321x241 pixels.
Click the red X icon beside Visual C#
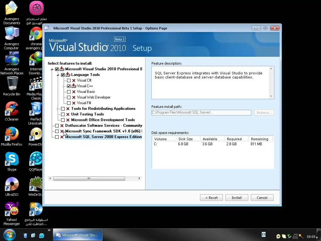tap(74, 80)
